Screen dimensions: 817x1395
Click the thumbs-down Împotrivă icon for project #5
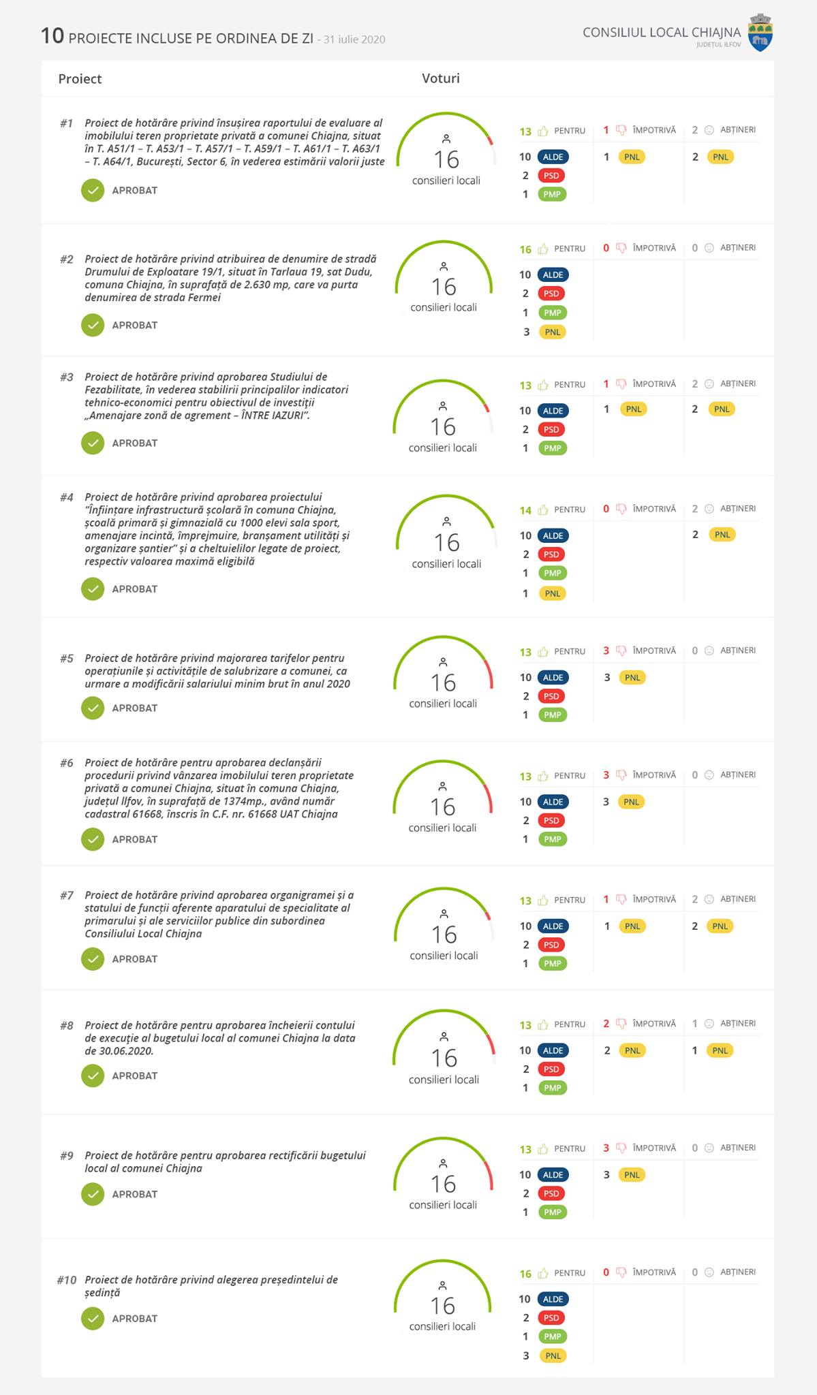pyautogui.click(x=621, y=651)
